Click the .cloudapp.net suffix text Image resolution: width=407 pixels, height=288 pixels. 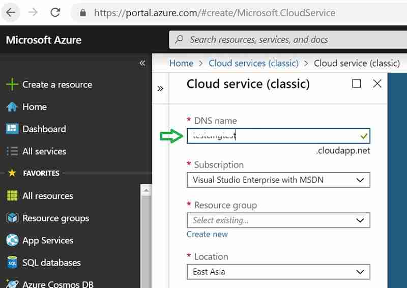[343, 151]
